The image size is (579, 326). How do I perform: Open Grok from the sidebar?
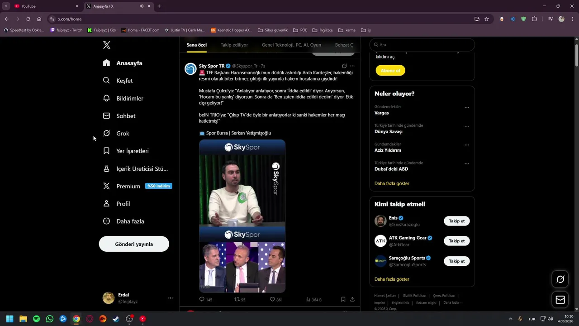coord(116,134)
